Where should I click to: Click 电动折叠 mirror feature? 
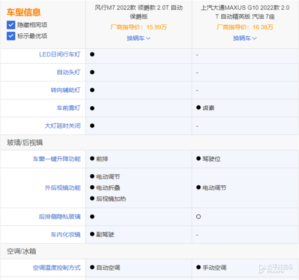pos(108,188)
